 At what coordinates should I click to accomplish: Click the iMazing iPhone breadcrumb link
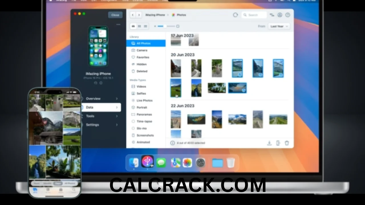(155, 15)
